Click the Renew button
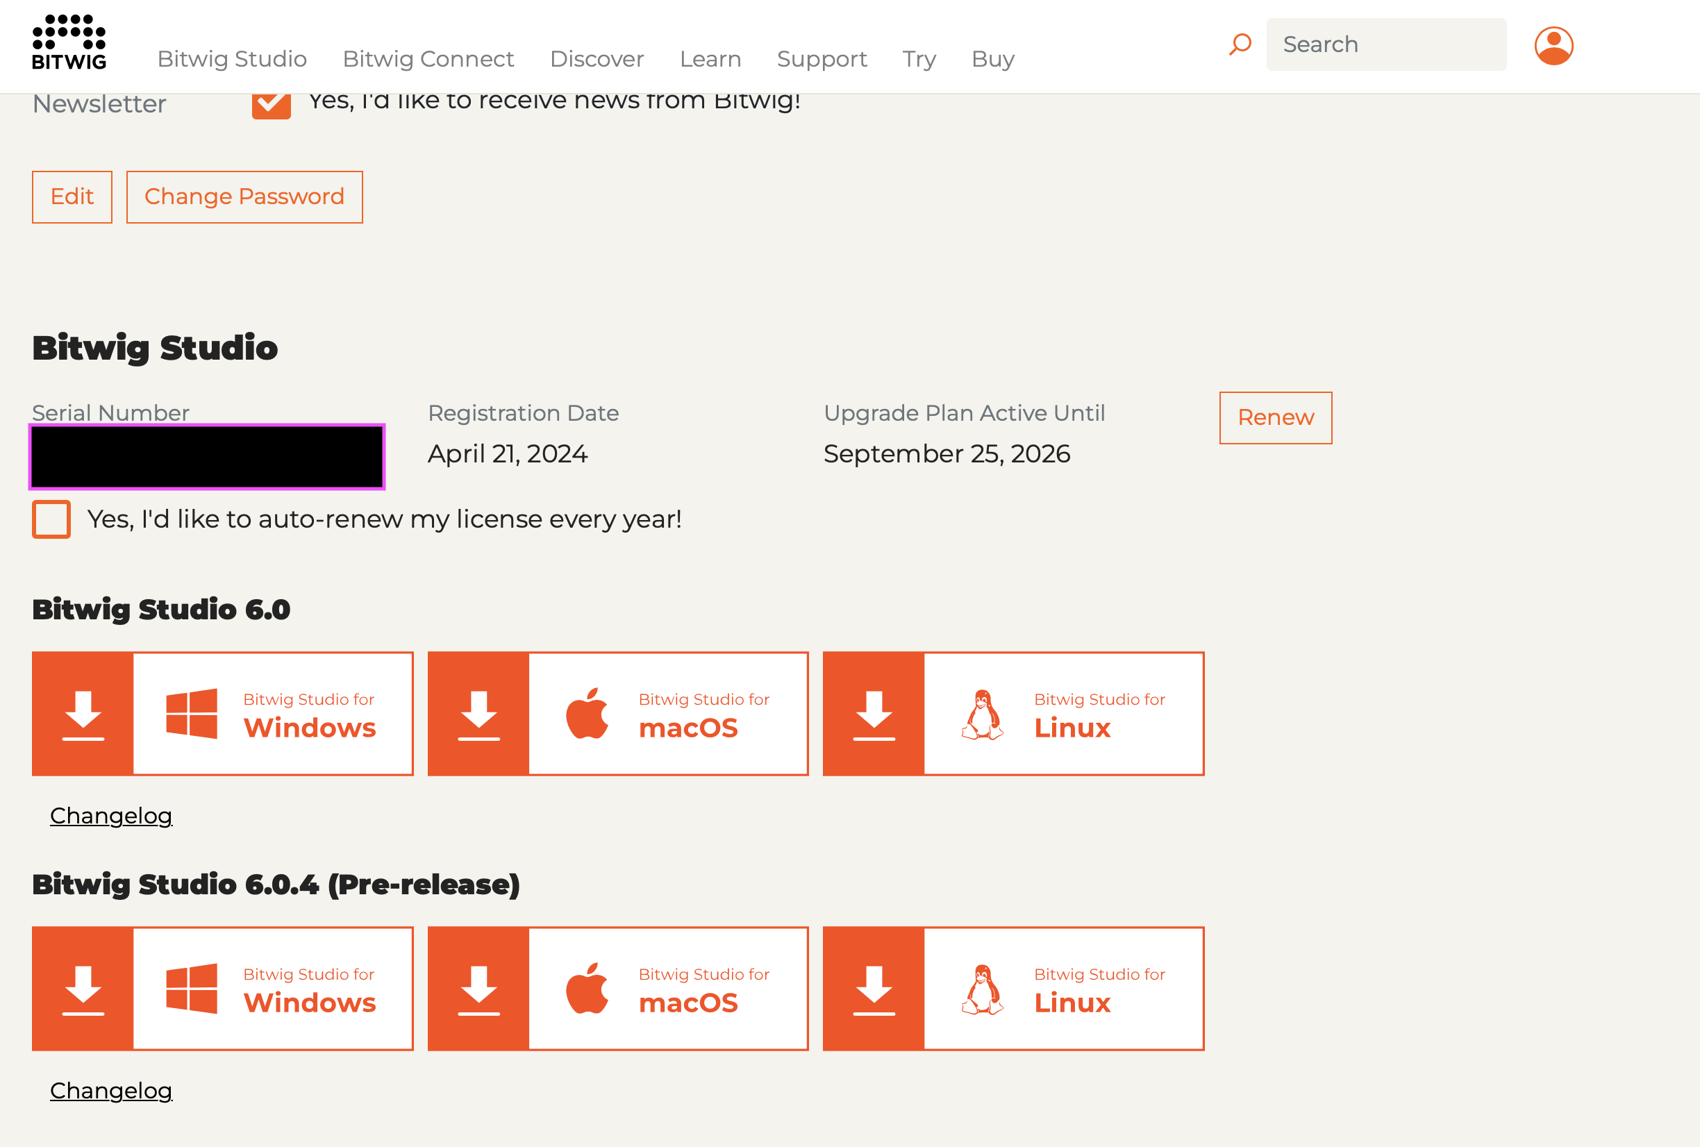 (x=1275, y=418)
